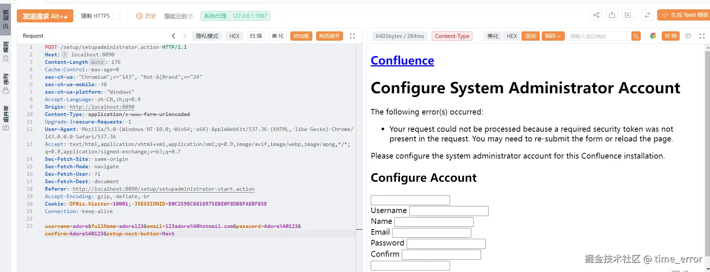Open the response comment bubble icon
Screen dimensions: 710x272
(688, 36)
